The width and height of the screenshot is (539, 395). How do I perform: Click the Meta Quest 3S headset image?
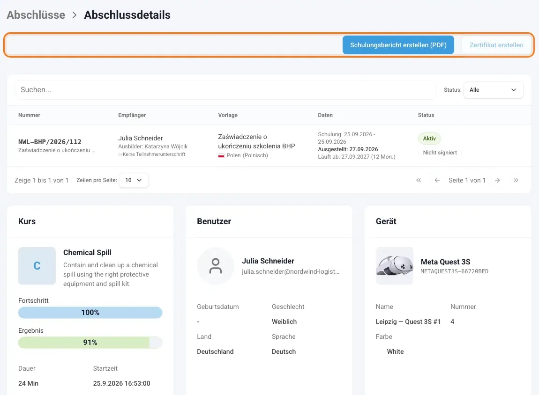pyautogui.click(x=394, y=266)
